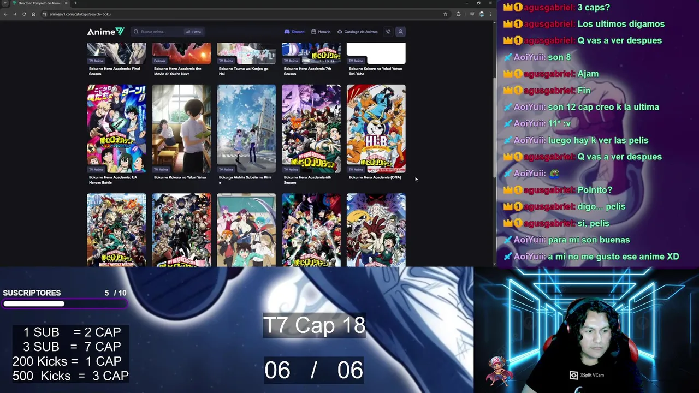Screen dimensions: 699x393
Task: Open Boku no Kokoro no Yabai Yatsu poster
Action: pos(181,128)
